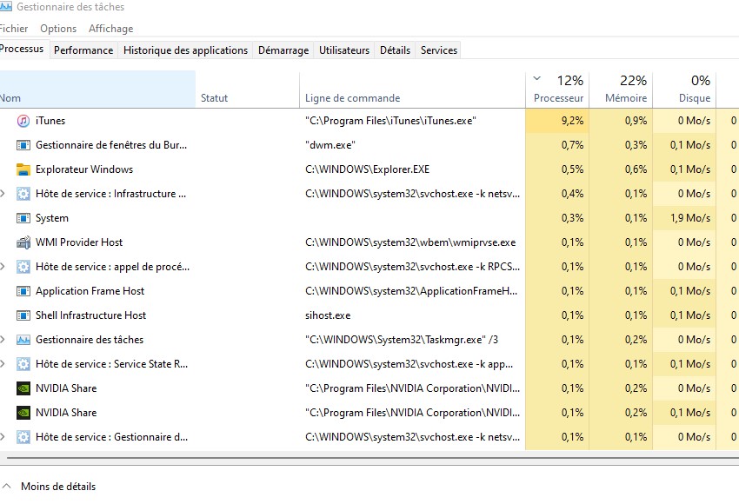739x504 pixels.
Task: Click the Moins de détails link
Action: (58, 487)
